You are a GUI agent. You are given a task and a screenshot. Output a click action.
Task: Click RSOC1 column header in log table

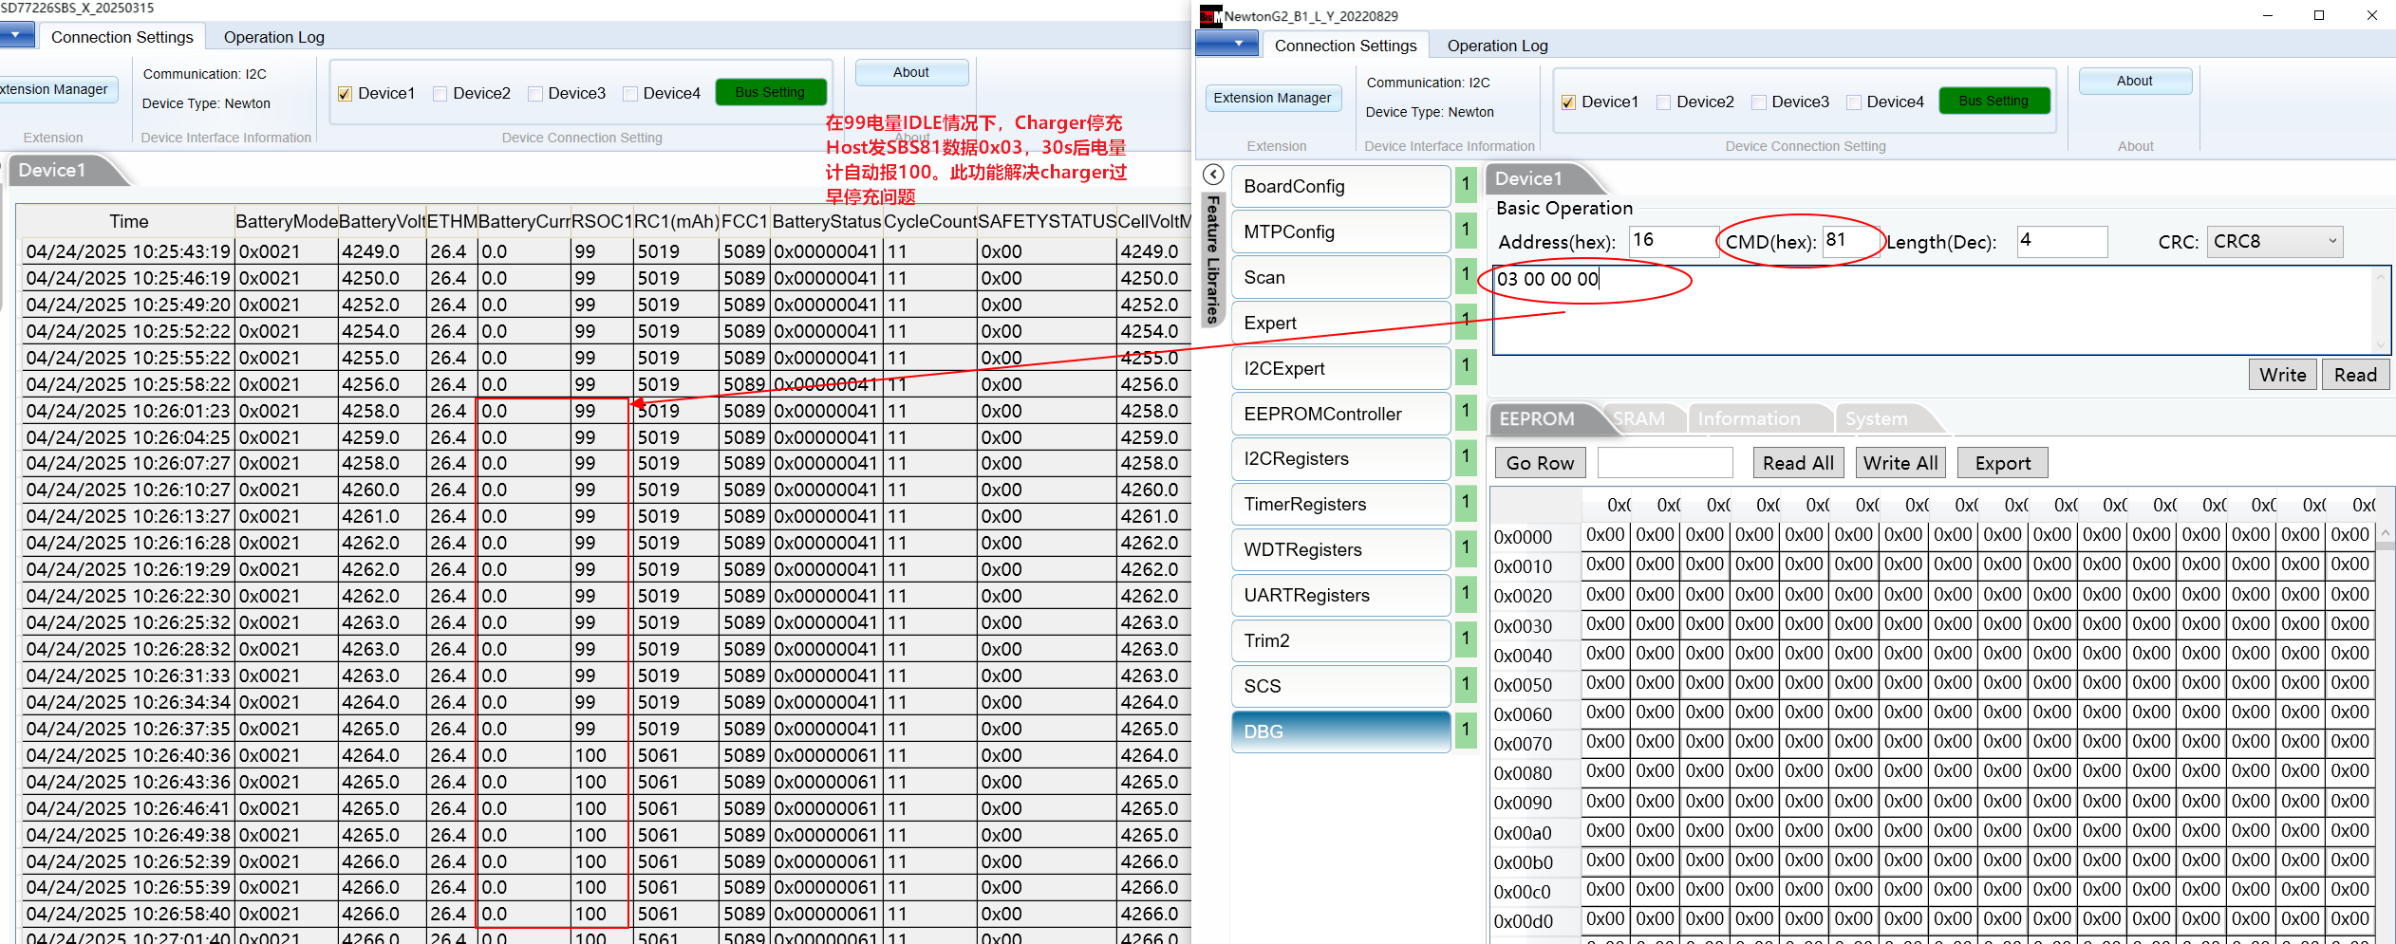pyautogui.click(x=602, y=222)
